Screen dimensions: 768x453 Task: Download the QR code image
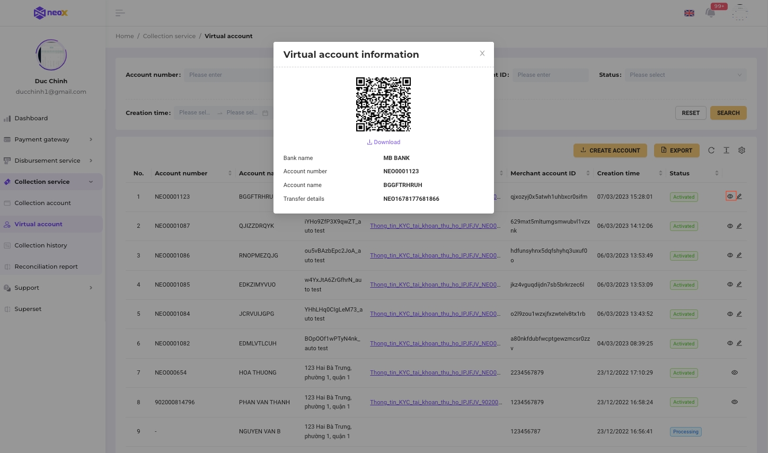384,142
